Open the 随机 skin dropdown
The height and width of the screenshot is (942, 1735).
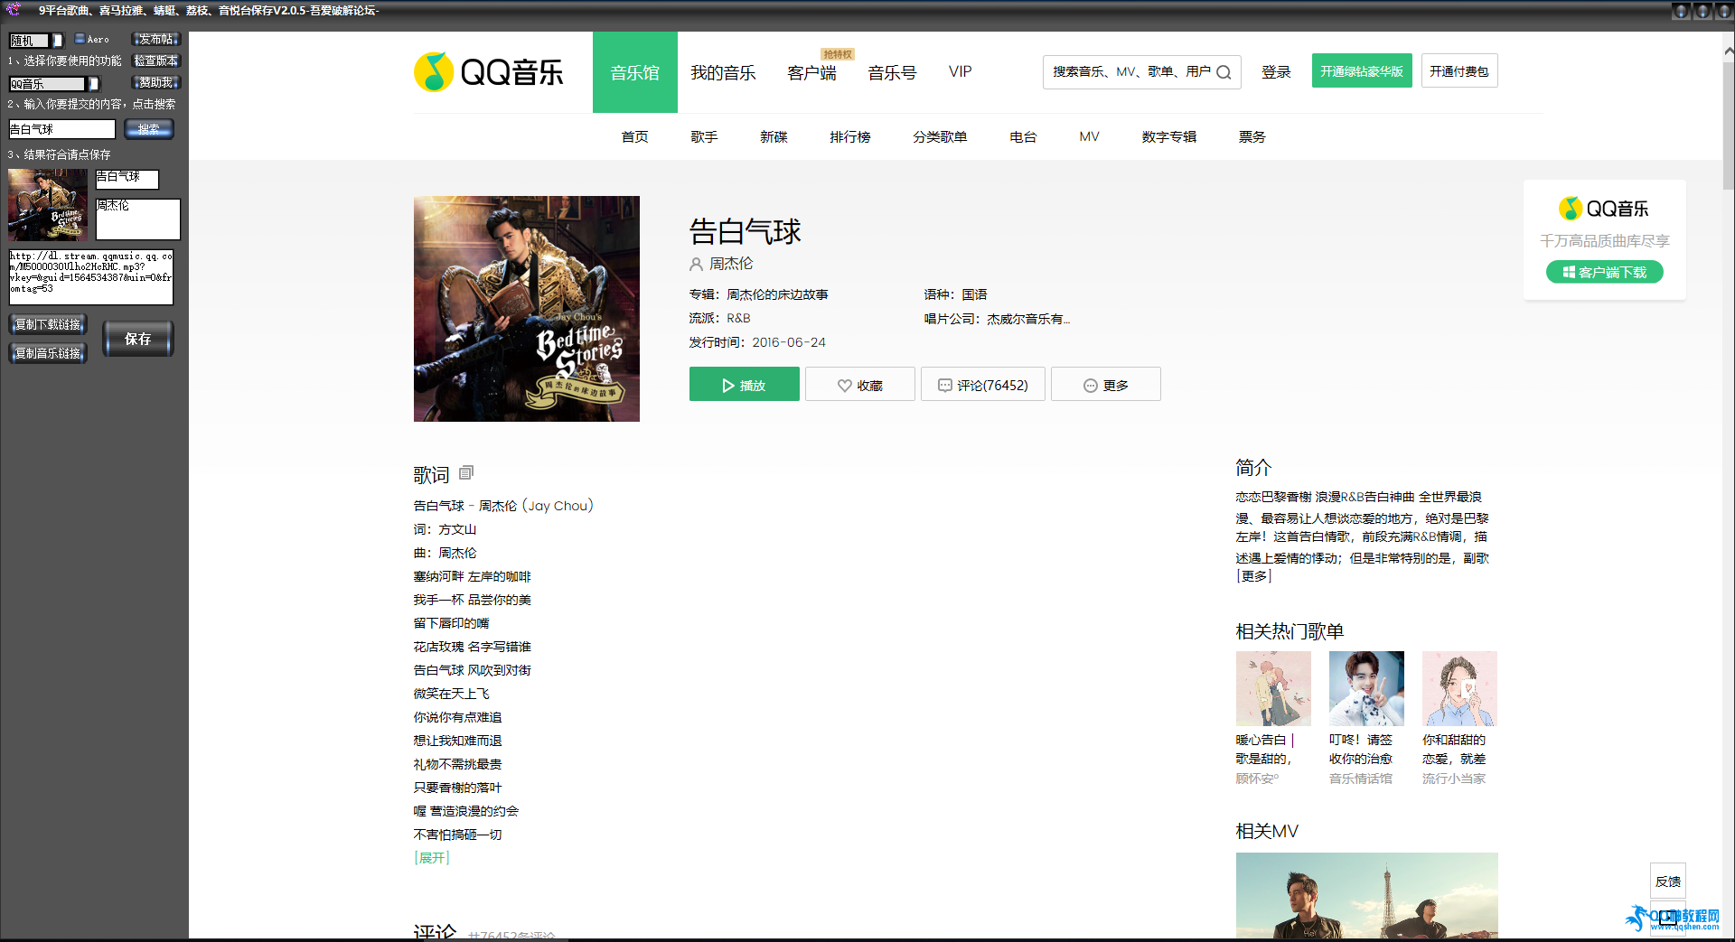click(36, 41)
